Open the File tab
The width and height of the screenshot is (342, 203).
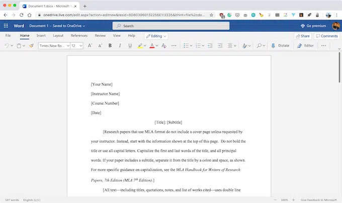click(8, 36)
